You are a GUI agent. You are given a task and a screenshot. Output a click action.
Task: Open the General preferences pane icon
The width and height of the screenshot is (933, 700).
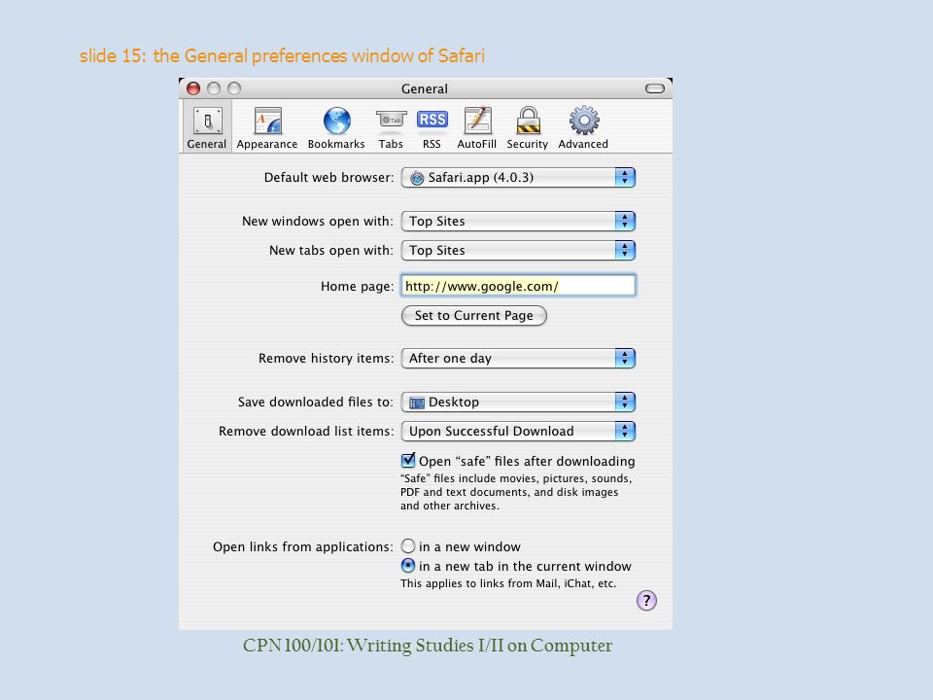click(x=207, y=127)
